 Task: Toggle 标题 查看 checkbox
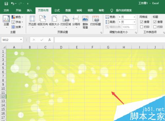pyautogui.click(x=155, y=22)
